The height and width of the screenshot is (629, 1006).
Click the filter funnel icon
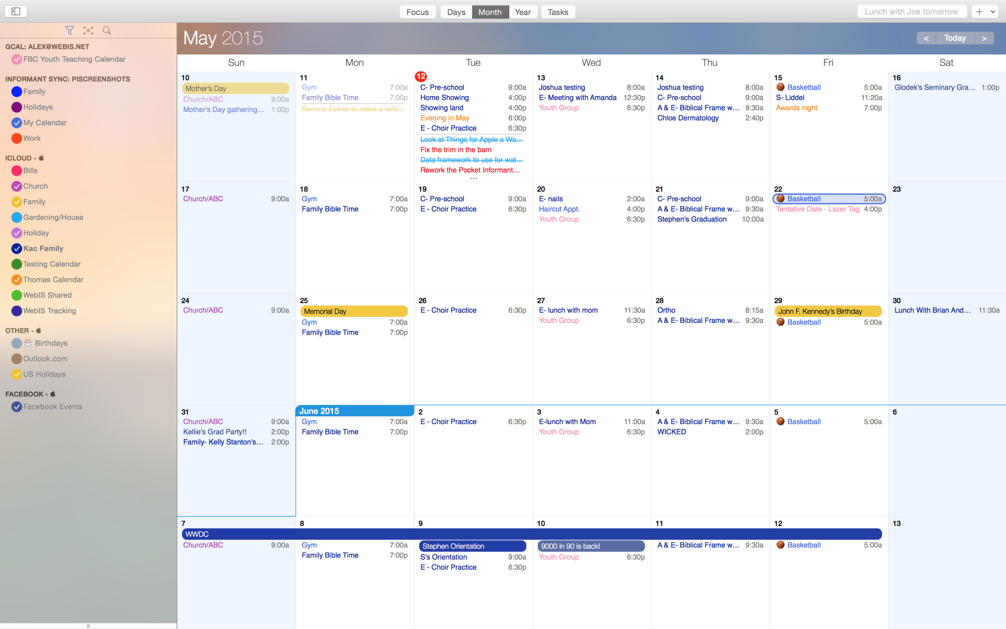pyautogui.click(x=70, y=30)
